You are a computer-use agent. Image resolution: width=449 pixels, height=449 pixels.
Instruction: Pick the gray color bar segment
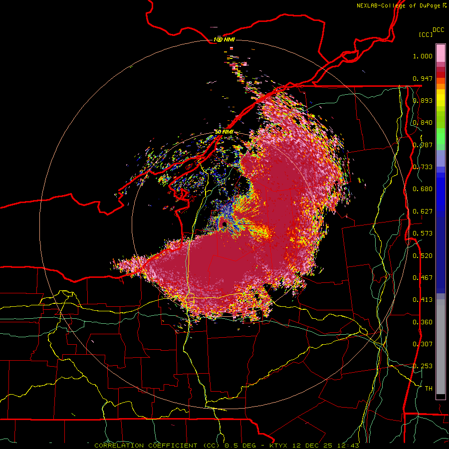tap(441, 347)
